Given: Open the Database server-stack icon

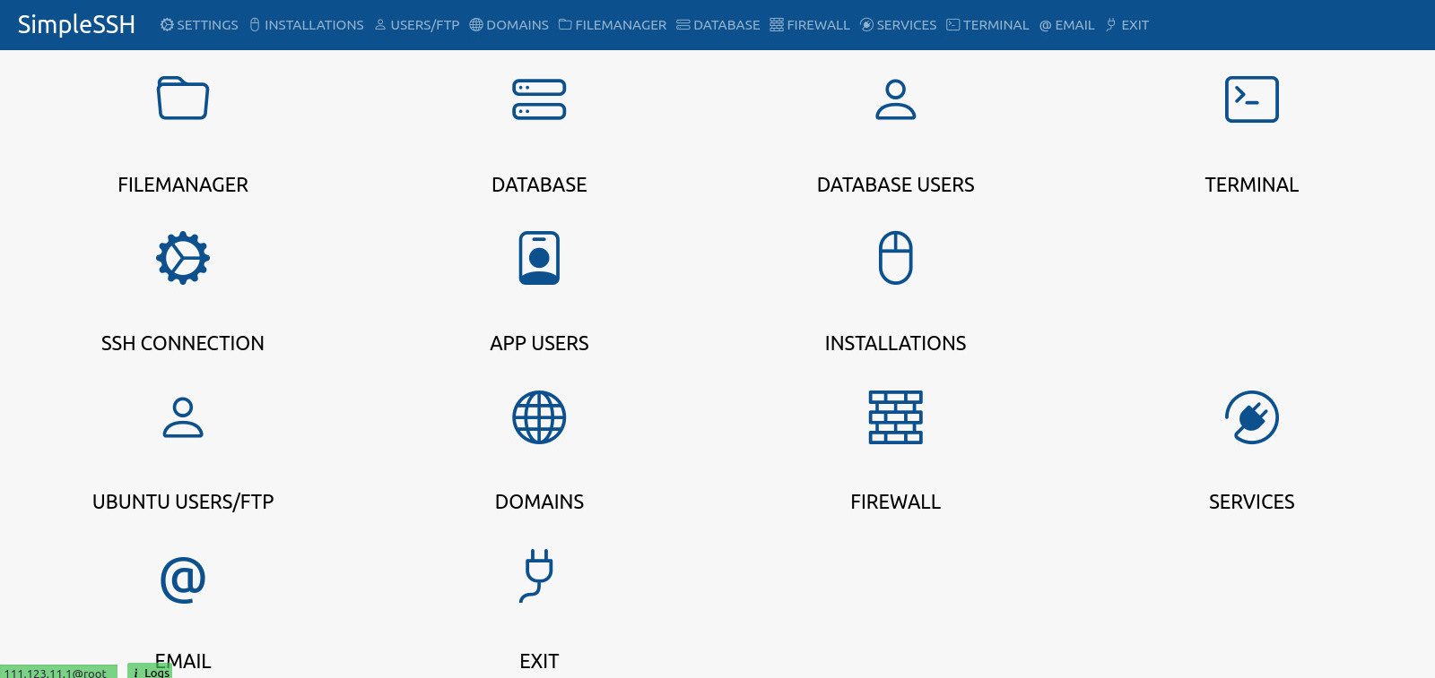Looking at the screenshot, I should click(x=539, y=99).
